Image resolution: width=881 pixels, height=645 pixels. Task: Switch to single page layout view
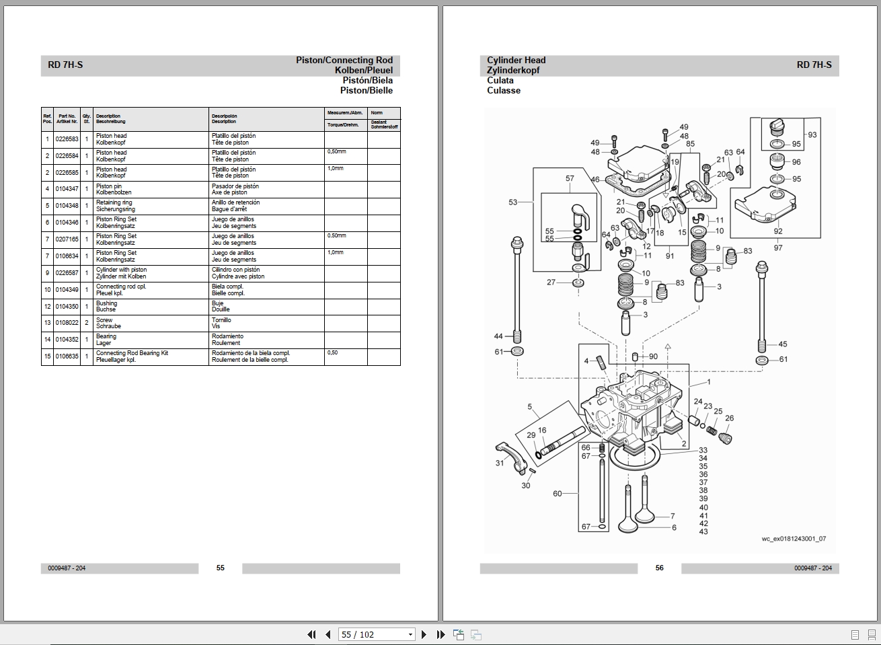pos(855,634)
